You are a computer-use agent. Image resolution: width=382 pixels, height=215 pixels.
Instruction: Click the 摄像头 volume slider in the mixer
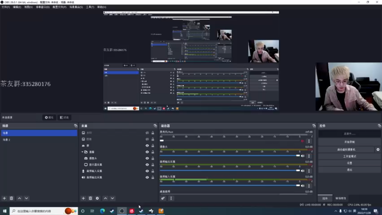pos(230,156)
